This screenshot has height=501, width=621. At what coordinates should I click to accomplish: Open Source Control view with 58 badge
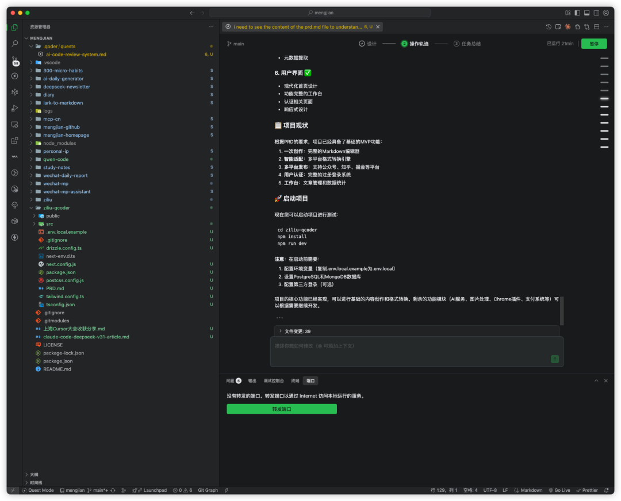pyautogui.click(x=14, y=60)
